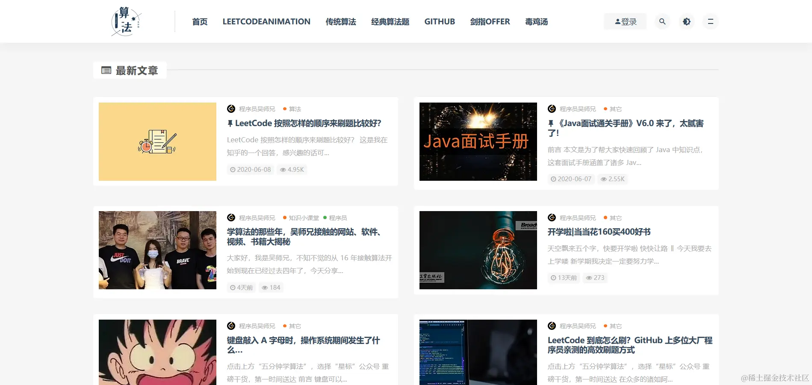This screenshot has height=385, width=812.
Task: Click author avatar on Java面试 article
Action: coord(552,109)
